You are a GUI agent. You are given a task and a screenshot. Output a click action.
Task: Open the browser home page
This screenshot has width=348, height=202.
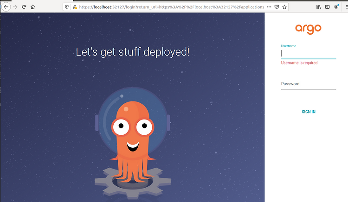click(33, 7)
